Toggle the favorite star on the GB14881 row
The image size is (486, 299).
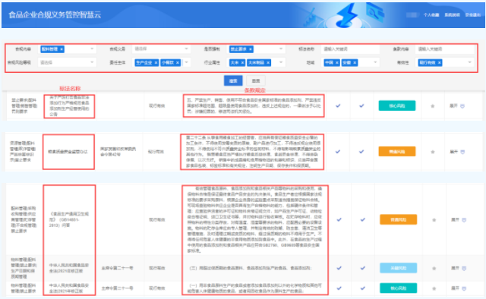pyautogui.click(x=434, y=220)
